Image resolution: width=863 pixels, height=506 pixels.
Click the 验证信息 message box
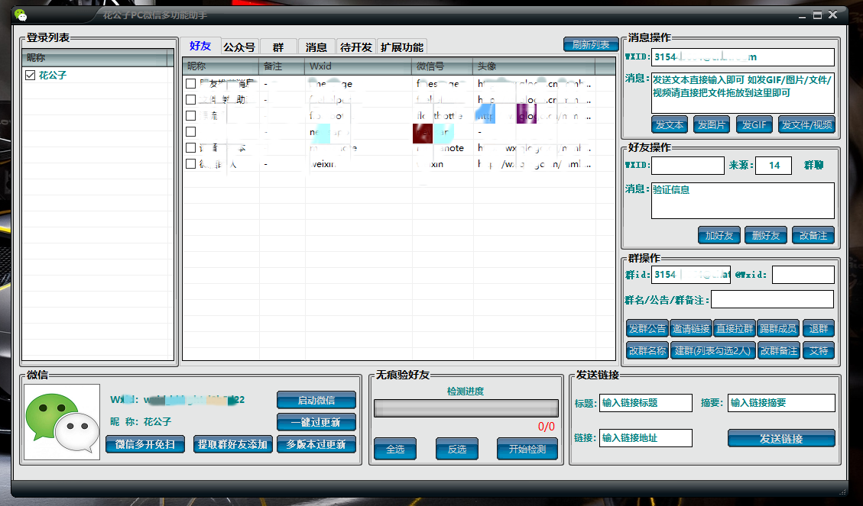743,201
